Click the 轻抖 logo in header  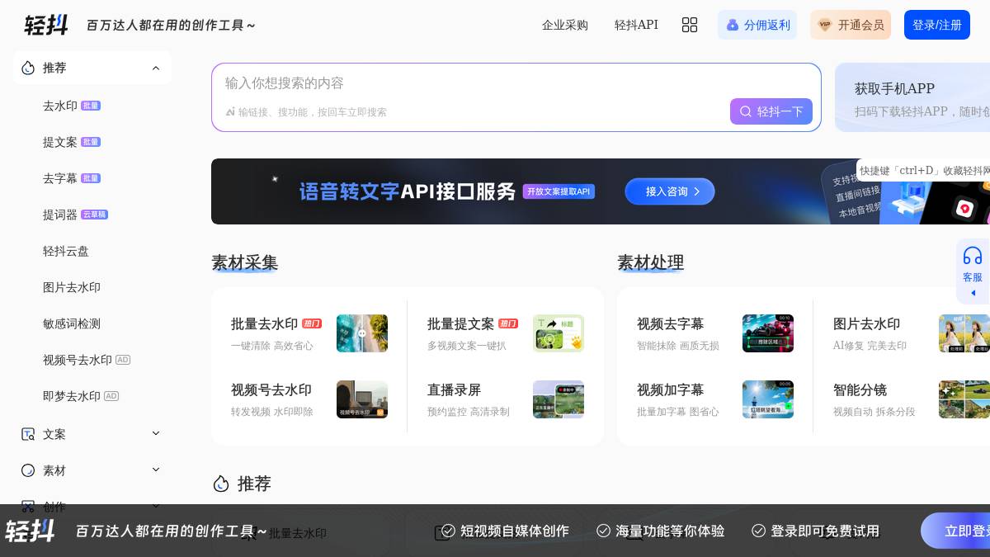click(46, 25)
